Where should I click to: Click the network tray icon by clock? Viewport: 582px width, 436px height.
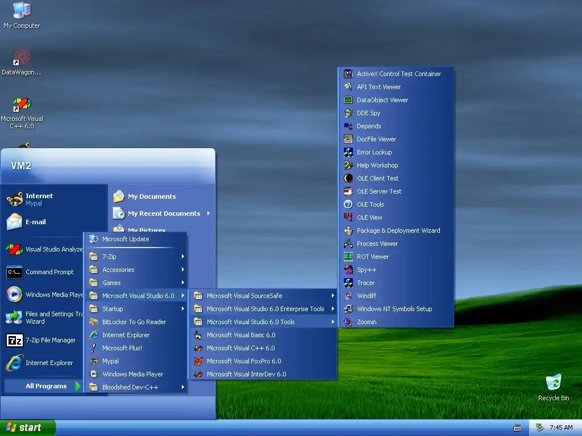(540, 427)
